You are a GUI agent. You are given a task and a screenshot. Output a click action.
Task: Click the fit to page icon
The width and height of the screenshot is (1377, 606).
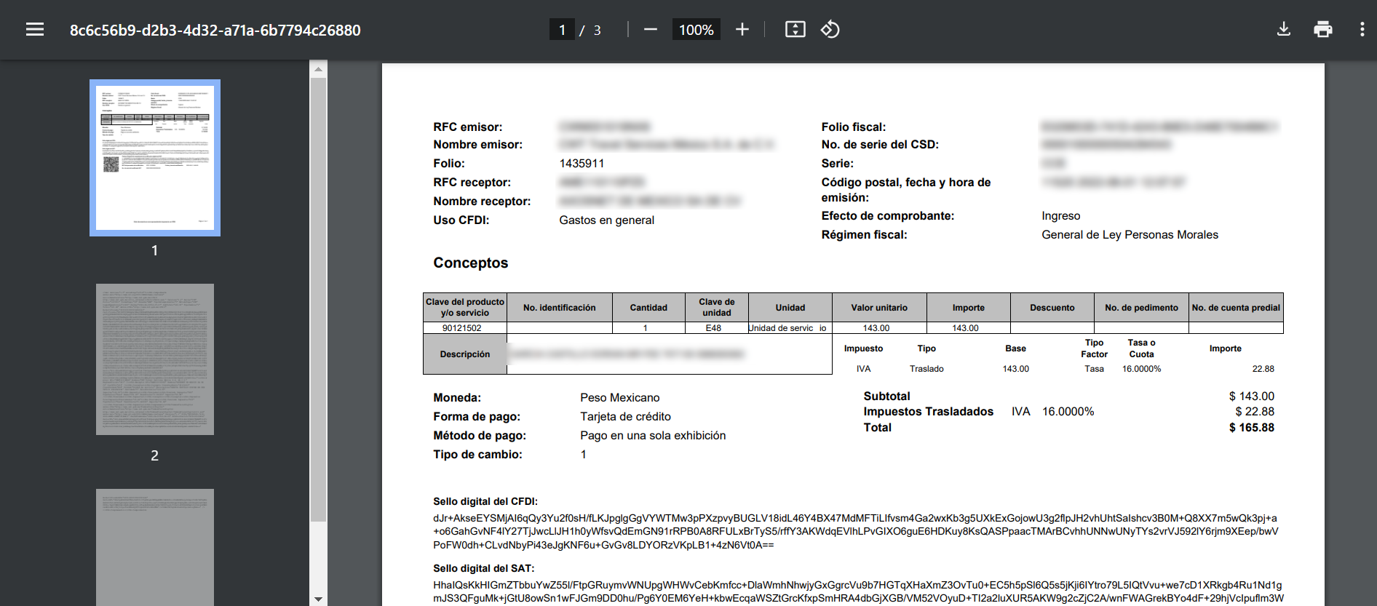(795, 30)
